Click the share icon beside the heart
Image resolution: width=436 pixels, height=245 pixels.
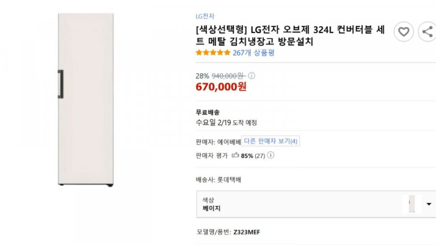(428, 32)
